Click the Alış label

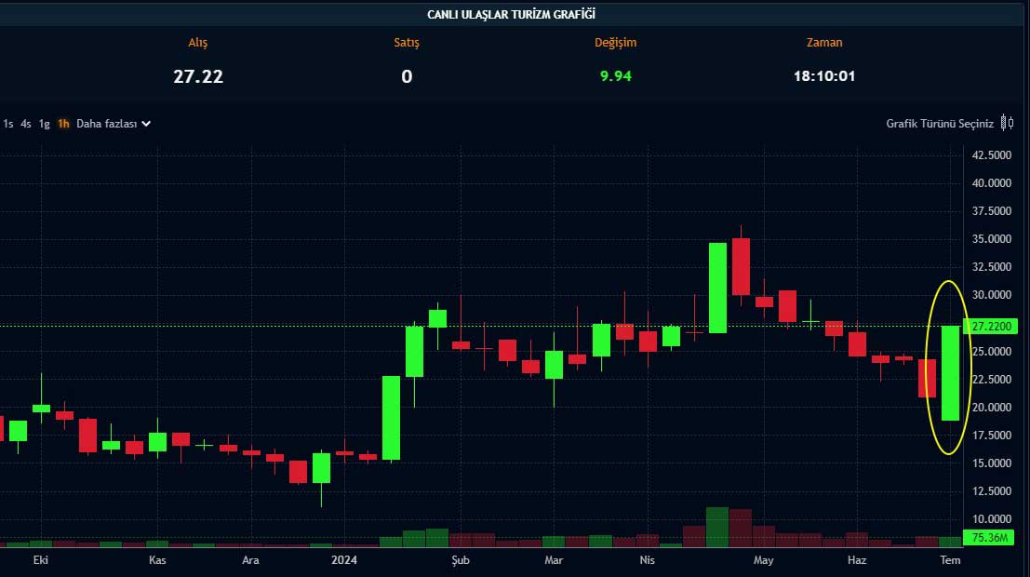(x=198, y=42)
